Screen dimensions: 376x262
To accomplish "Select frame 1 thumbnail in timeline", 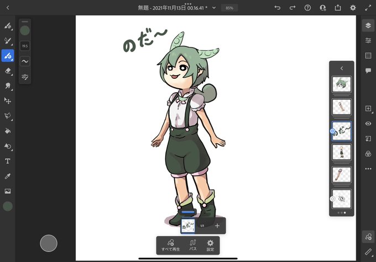I will [188, 226].
